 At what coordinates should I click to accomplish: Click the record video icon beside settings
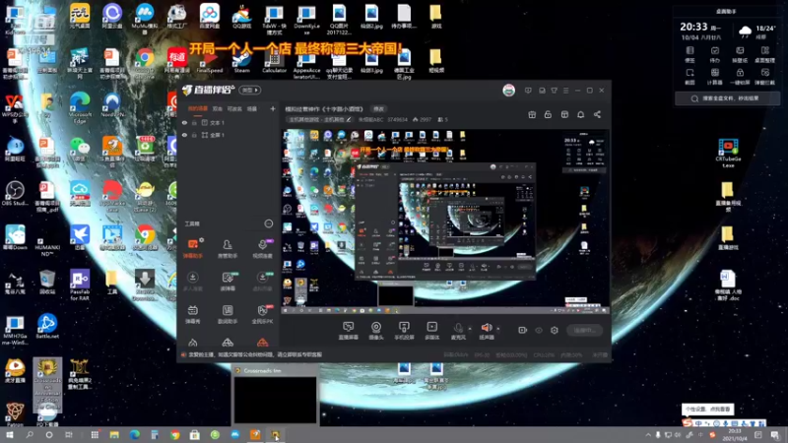click(x=523, y=330)
